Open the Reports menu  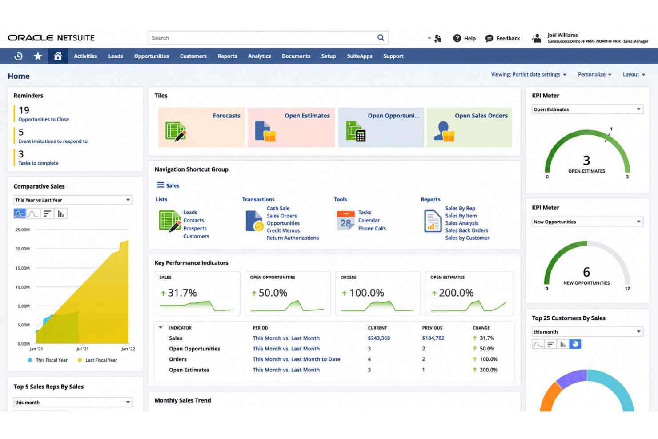227,56
